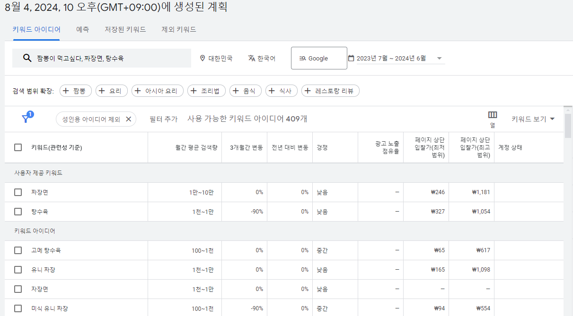573x316 pixels.
Task: Open the date range dropdown arrow
Action: (439, 59)
